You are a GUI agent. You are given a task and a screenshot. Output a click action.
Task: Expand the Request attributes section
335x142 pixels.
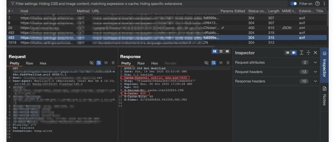pyautogui.click(x=315, y=62)
